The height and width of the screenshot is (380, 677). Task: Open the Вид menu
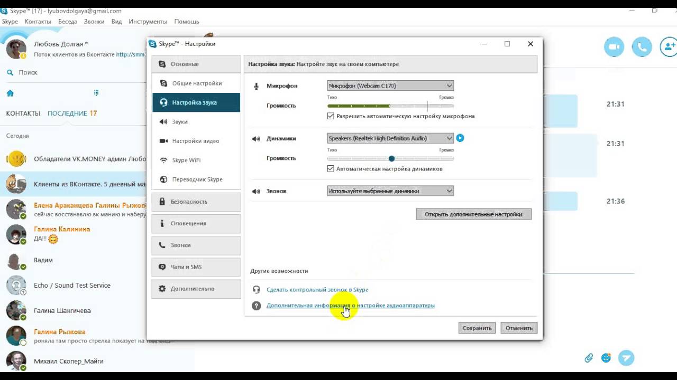coord(117,22)
